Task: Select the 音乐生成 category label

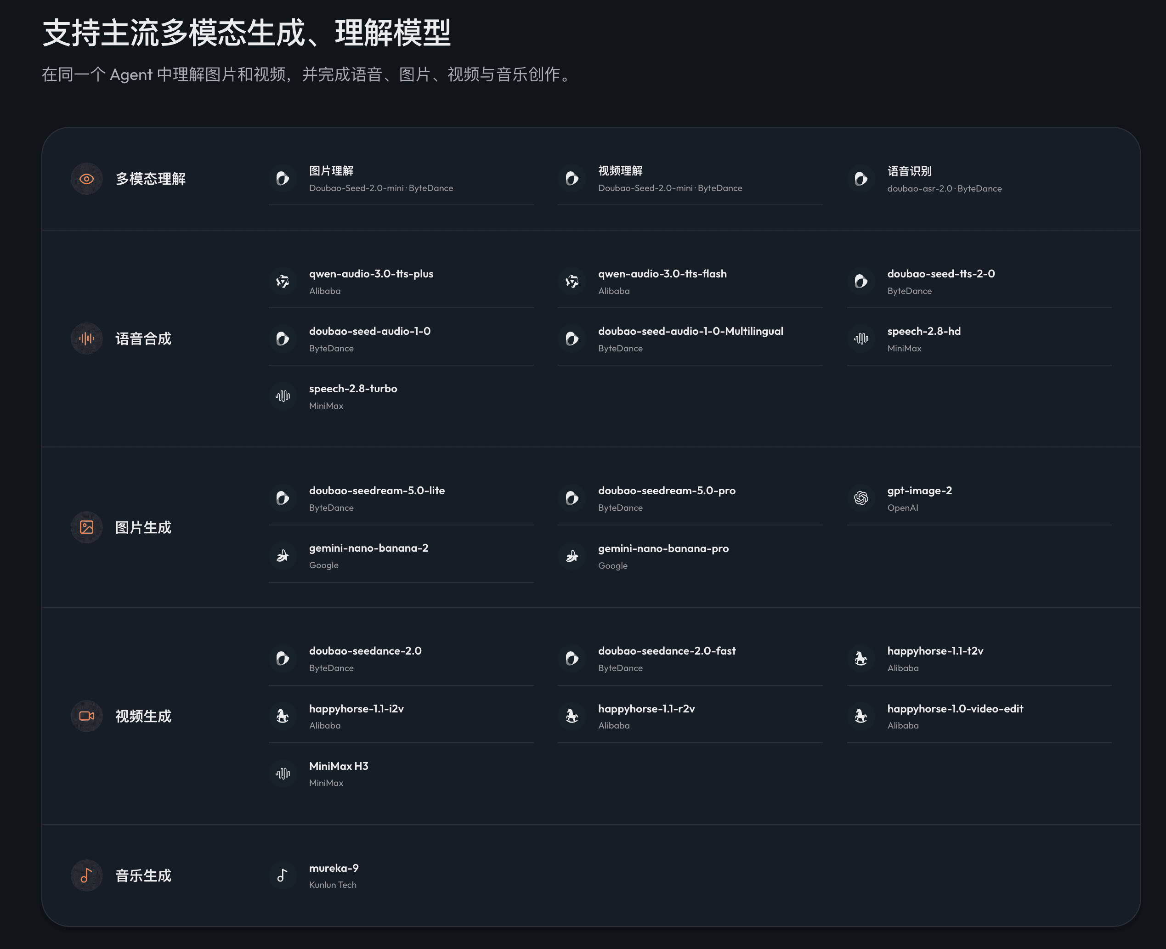Action: click(x=143, y=875)
